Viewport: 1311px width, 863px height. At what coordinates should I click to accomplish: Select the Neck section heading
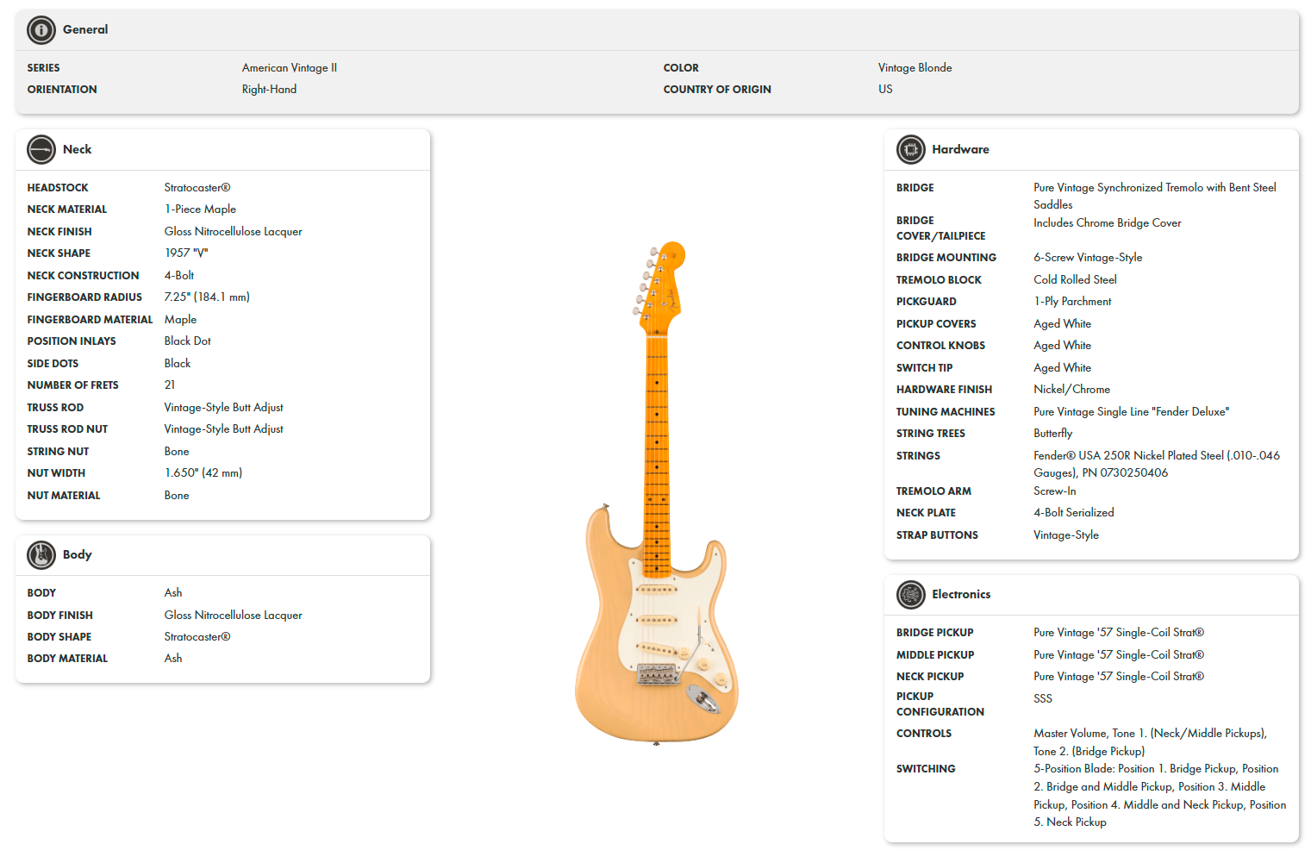click(x=77, y=149)
